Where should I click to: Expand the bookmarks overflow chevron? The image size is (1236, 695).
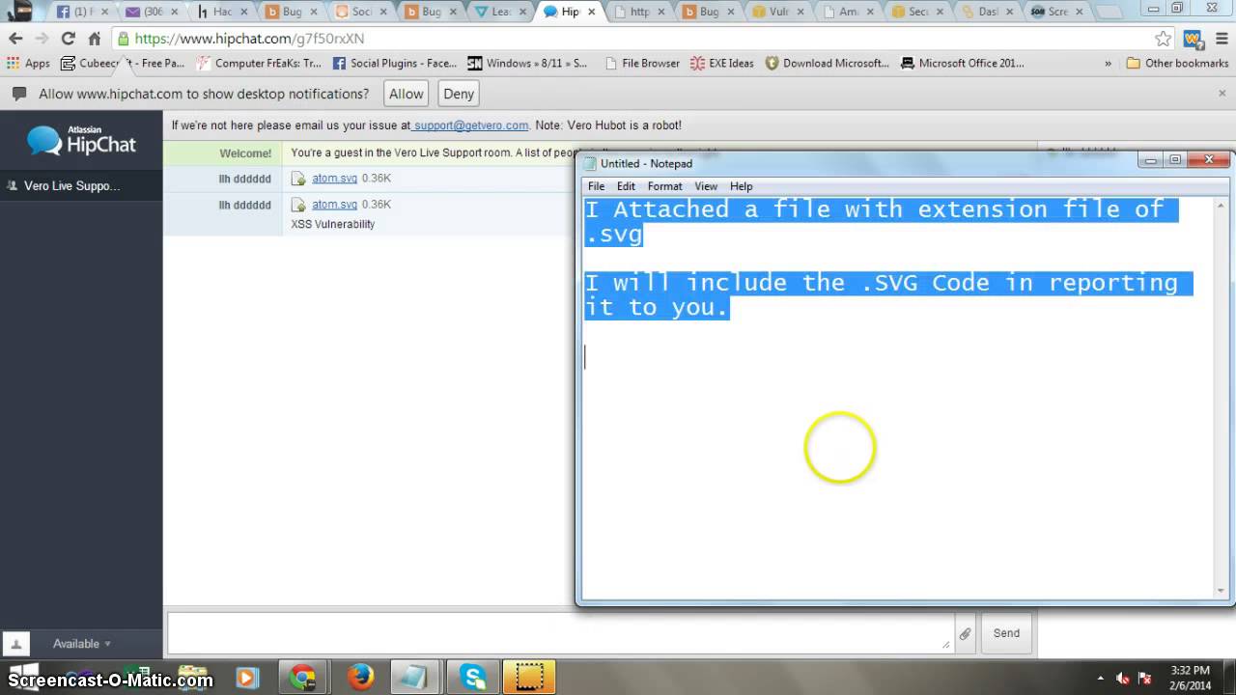(x=1108, y=63)
